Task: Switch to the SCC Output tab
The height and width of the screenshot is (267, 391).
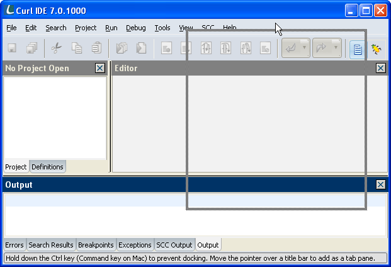Action: coord(174,245)
